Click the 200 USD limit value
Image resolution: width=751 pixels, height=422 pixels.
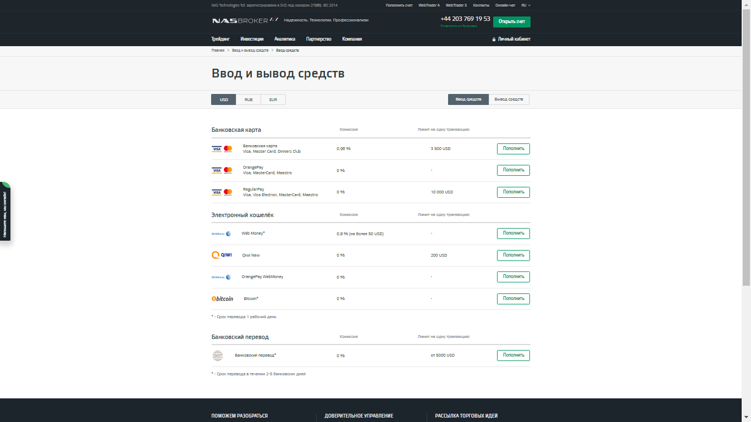(439, 256)
